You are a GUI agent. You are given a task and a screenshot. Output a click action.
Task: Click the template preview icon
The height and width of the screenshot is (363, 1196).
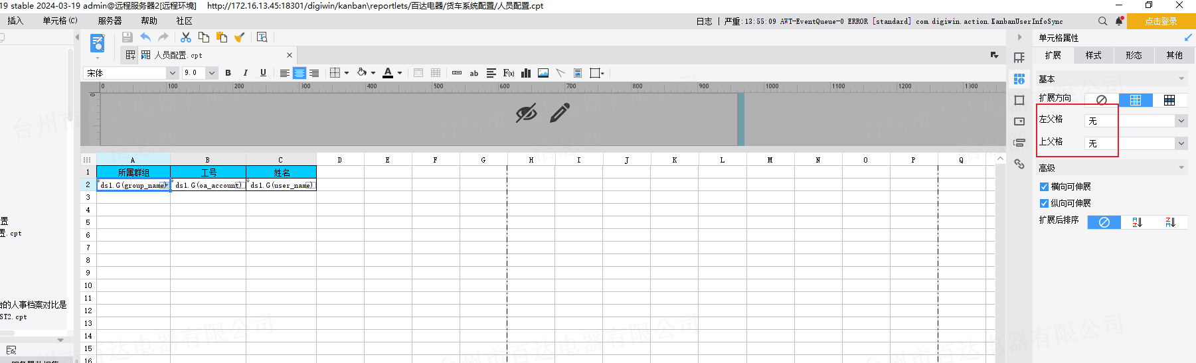98,44
